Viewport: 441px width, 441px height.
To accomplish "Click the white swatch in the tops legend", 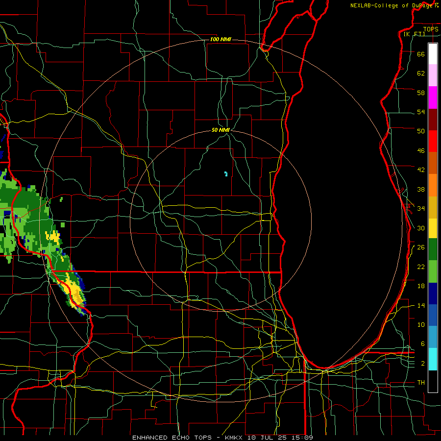I will 433,54.
